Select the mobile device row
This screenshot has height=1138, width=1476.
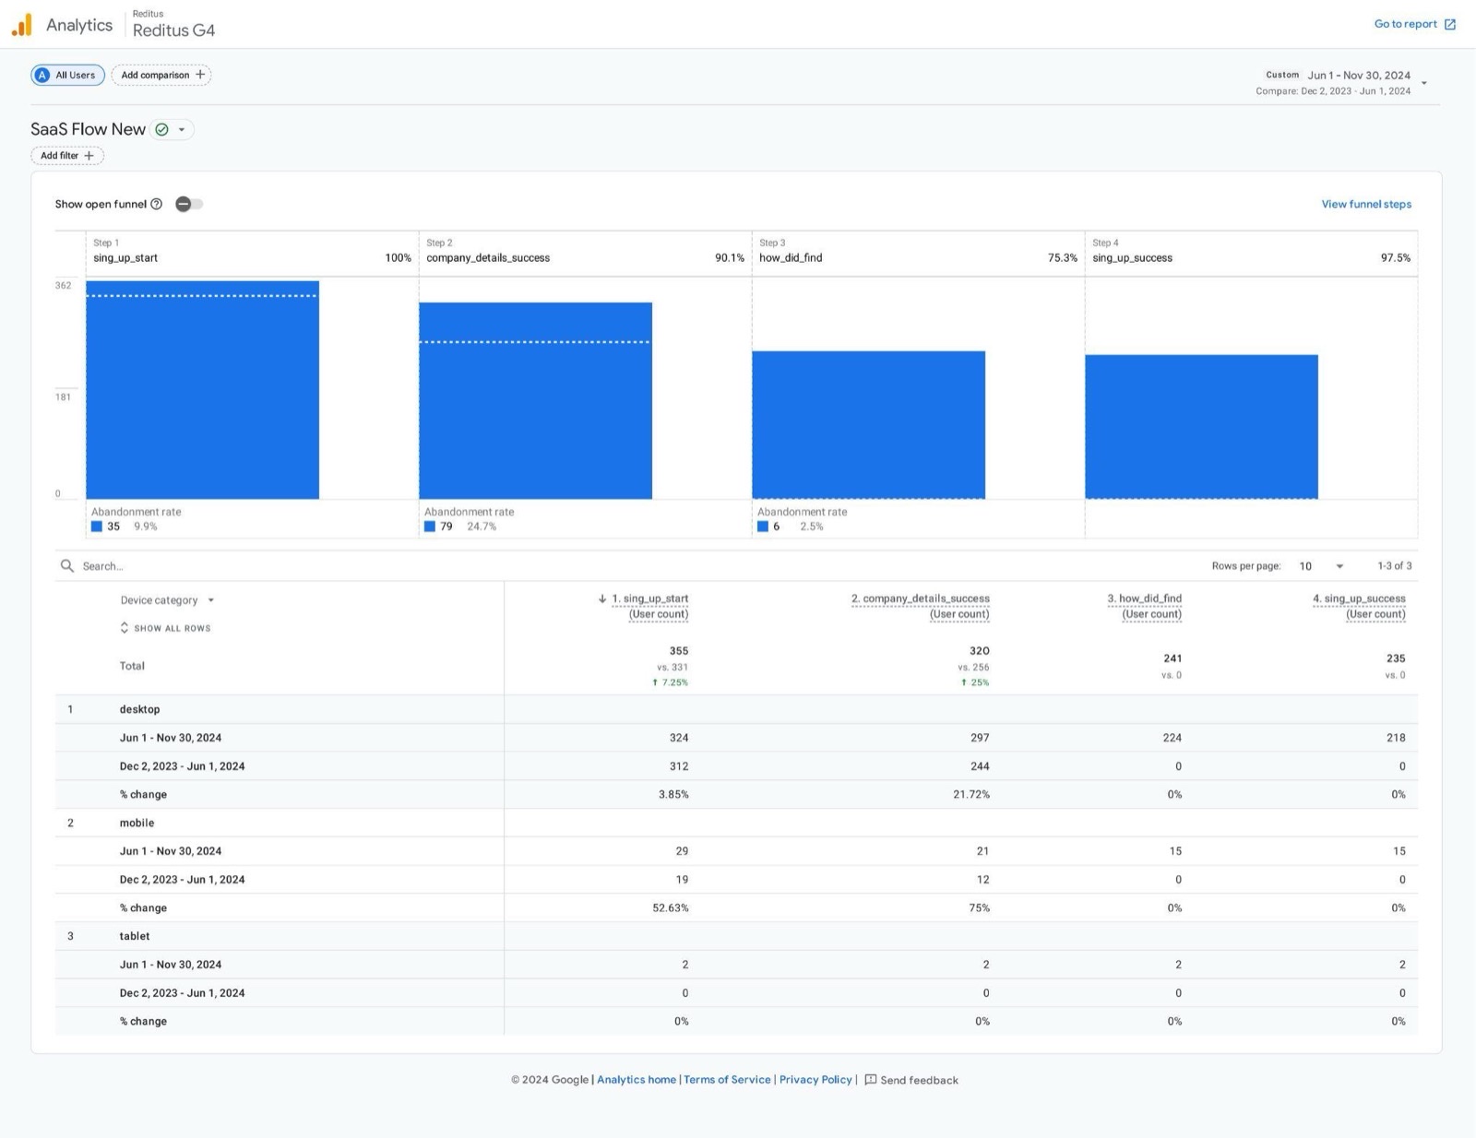coord(736,823)
